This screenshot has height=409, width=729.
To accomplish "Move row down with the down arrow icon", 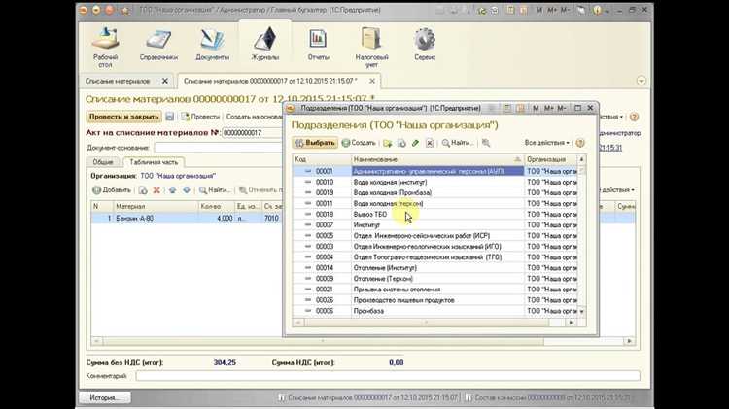I will 187,190.
